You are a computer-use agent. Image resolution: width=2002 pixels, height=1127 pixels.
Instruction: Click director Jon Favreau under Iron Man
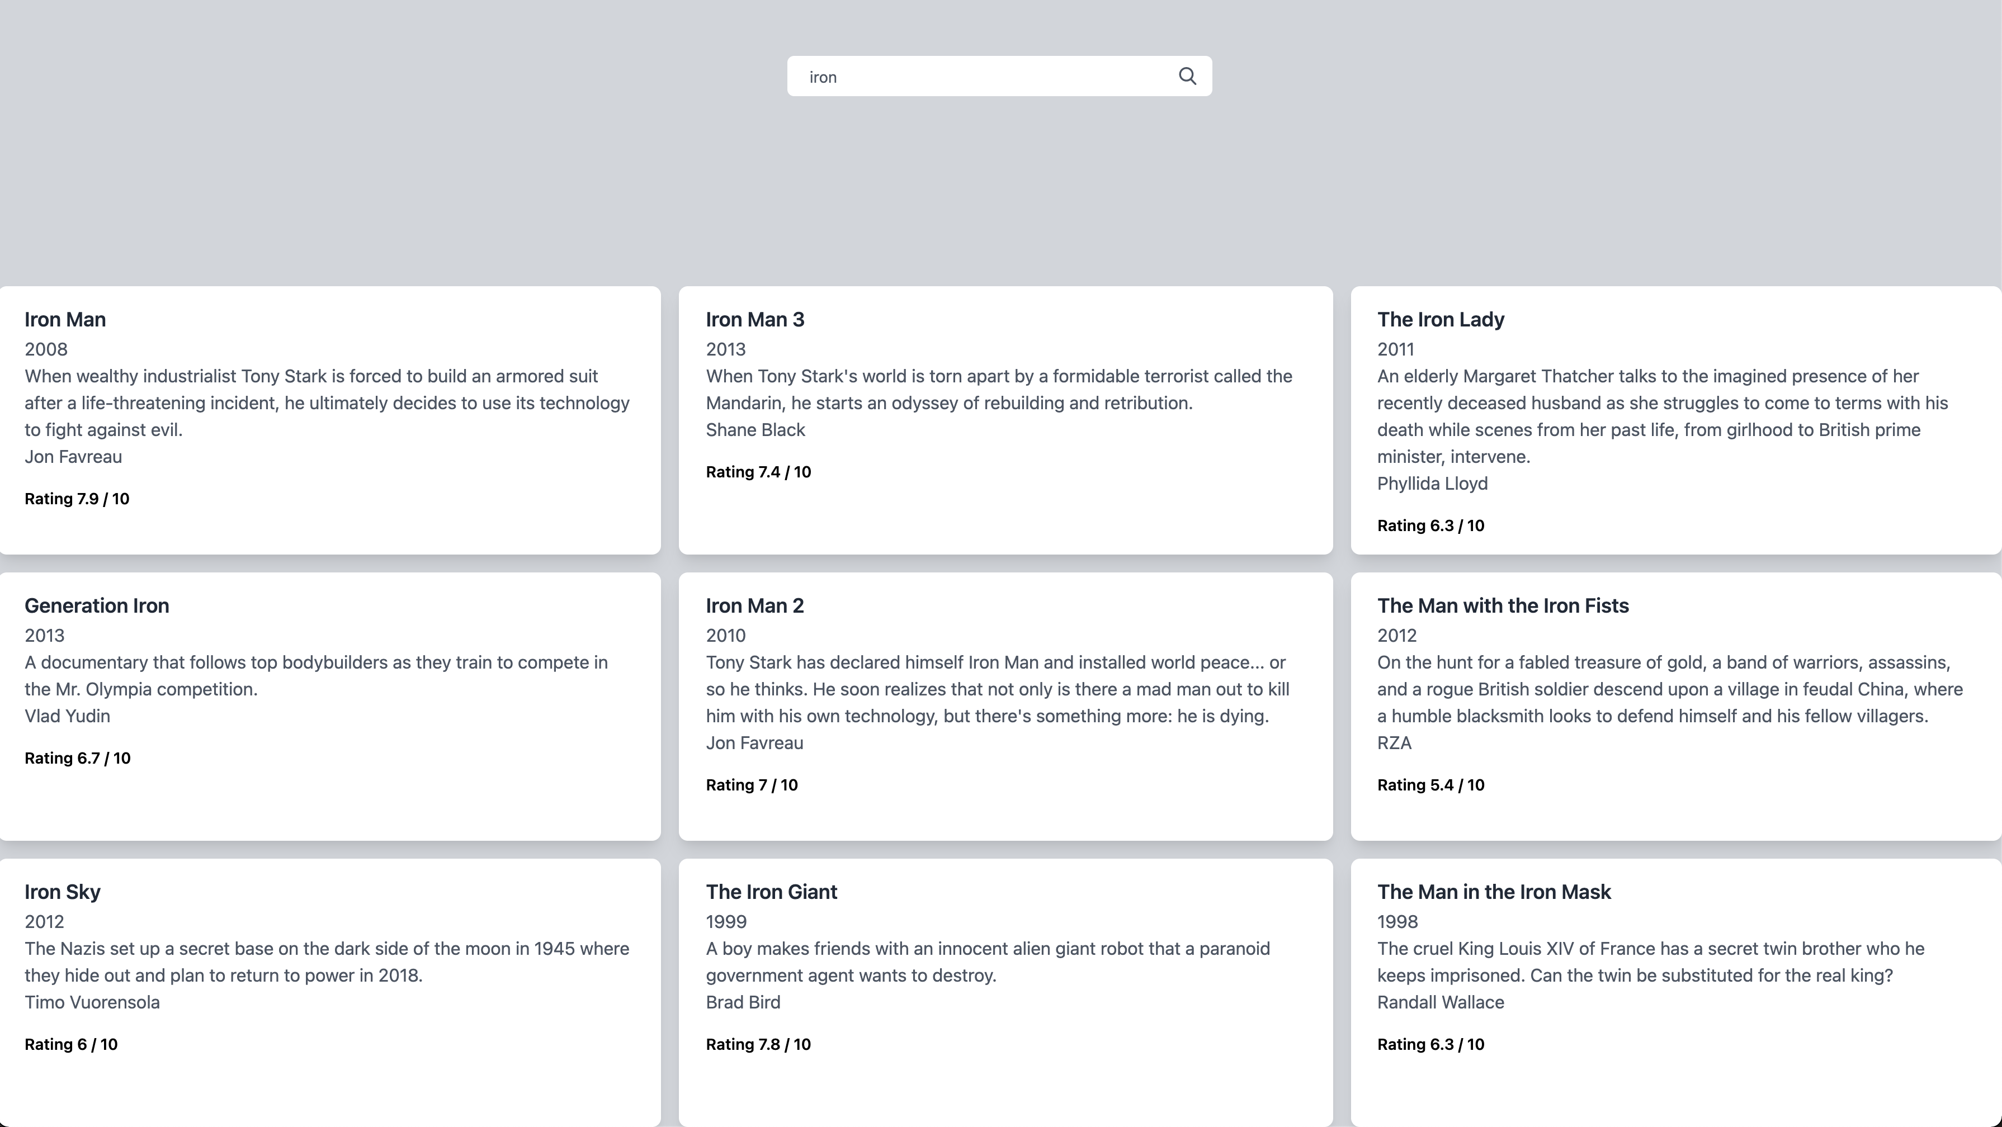click(x=73, y=457)
